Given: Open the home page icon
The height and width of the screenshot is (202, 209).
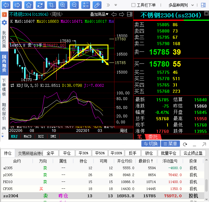Looking at the screenshot, I should coord(29,5).
